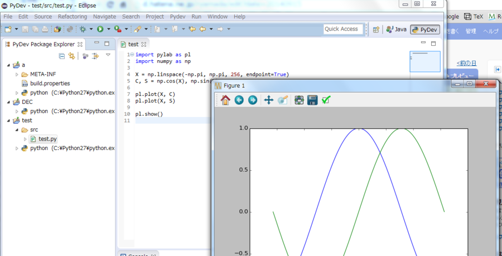The image size is (502, 256).
Task: Collapse the project 'a' tree node
Action: [x=8, y=65]
